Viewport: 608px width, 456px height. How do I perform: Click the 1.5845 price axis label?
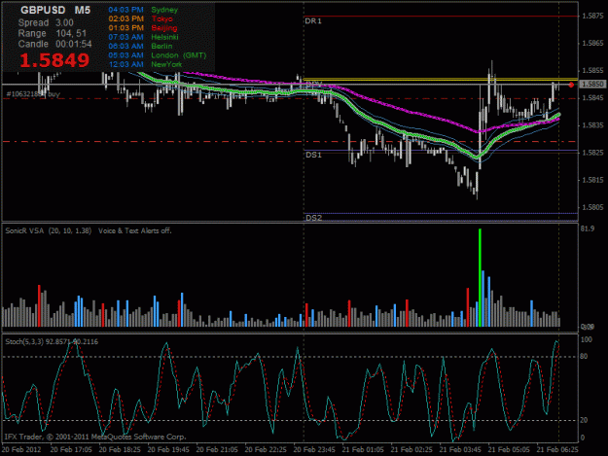click(x=592, y=97)
